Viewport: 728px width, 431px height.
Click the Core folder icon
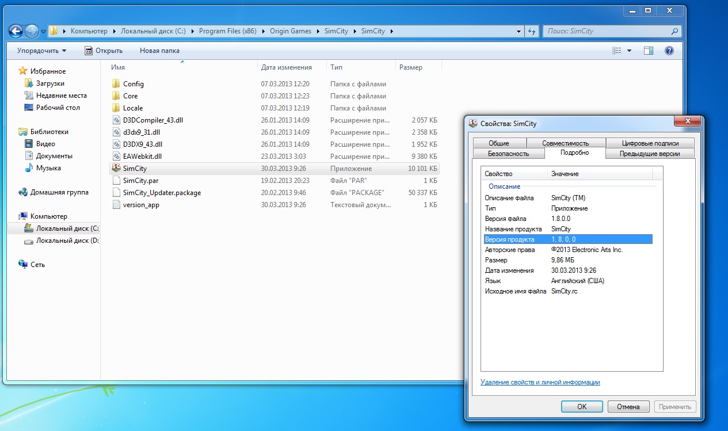pos(116,96)
